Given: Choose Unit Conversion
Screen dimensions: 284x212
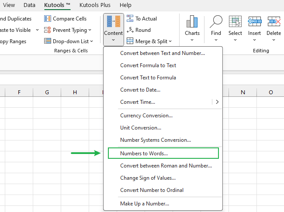Looking at the screenshot, I should click(x=163, y=128).
